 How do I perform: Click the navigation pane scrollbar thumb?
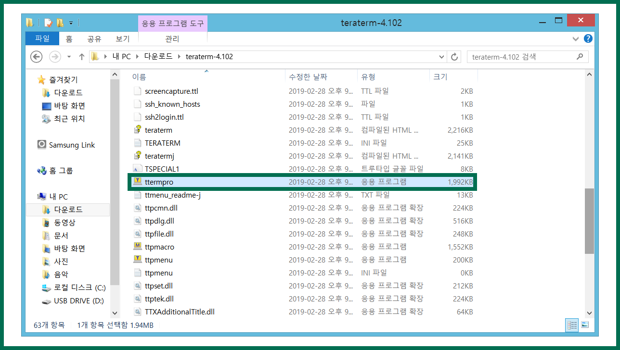(114, 183)
